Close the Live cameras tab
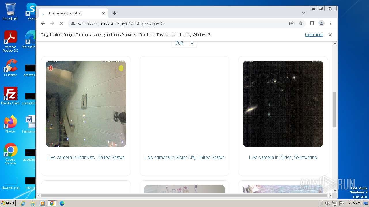 coord(103,13)
